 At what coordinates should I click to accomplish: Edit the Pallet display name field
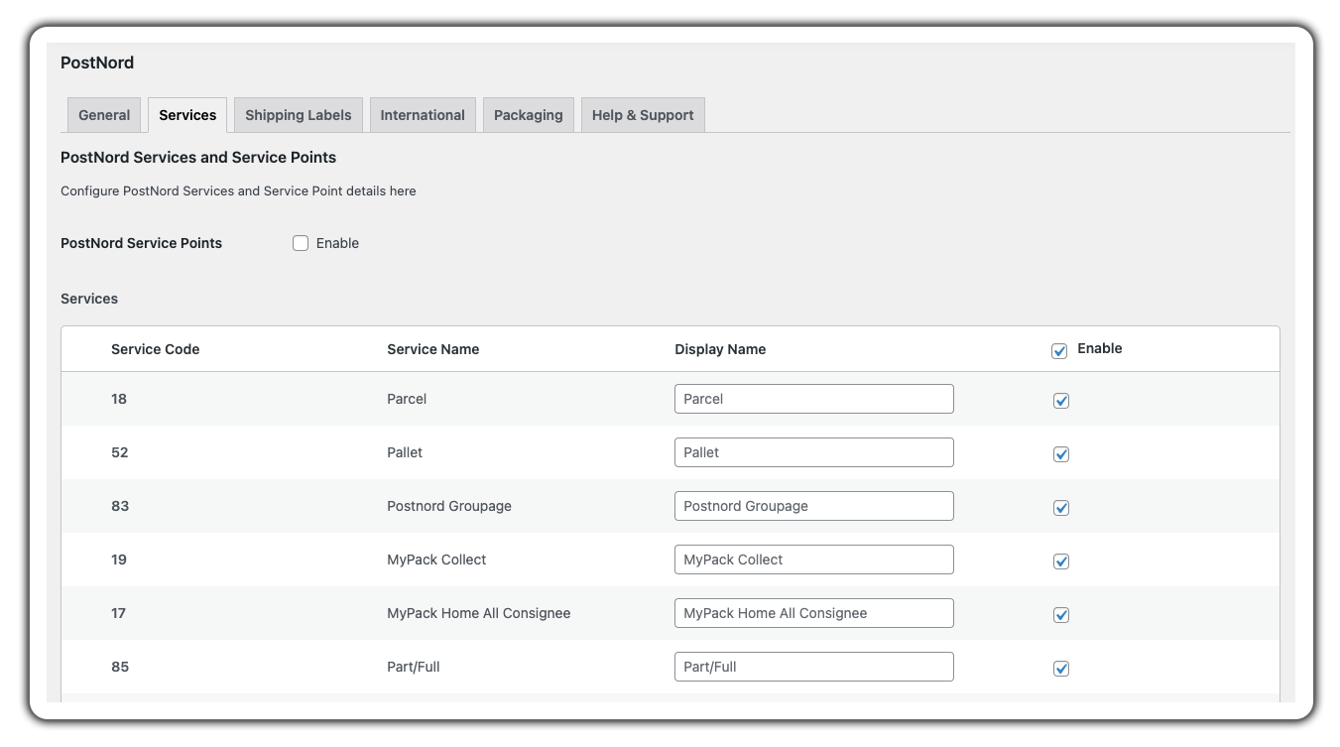[814, 452]
